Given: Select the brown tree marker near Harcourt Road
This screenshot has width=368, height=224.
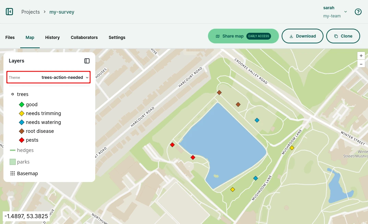Looking at the screenshot, I should (219, 93).
